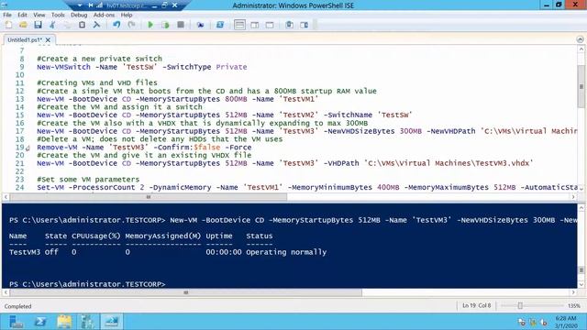Close the Untitled1.ps1 tab
This screenshot has width=587, height=330.
pos(49,39)
